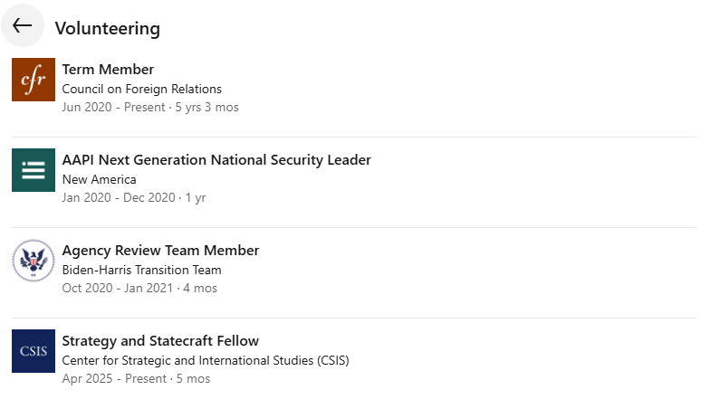Open the Term Member entry title
The height and width of the screenshot is (409, 710).
(108, 70)
